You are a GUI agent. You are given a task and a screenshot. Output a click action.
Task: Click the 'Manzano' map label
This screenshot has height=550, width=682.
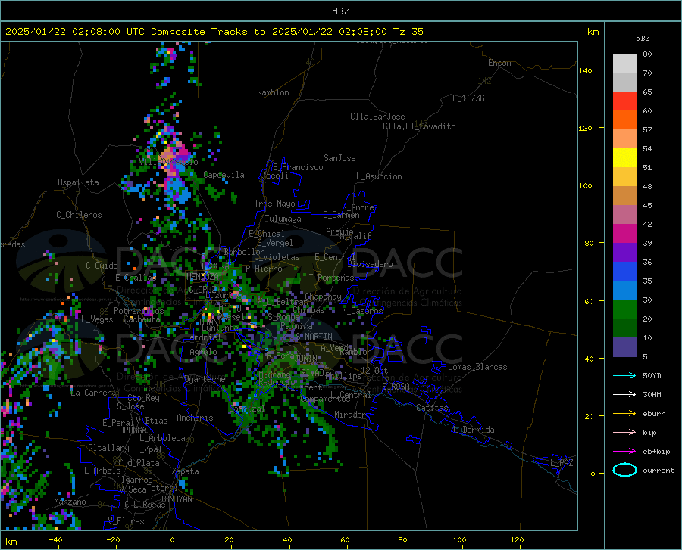[x=70, y=502]
